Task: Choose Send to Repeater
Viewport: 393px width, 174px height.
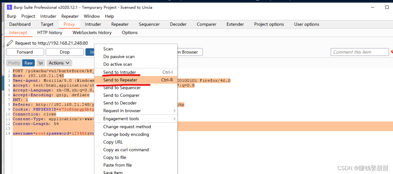Action: click(x=136, y=80)
